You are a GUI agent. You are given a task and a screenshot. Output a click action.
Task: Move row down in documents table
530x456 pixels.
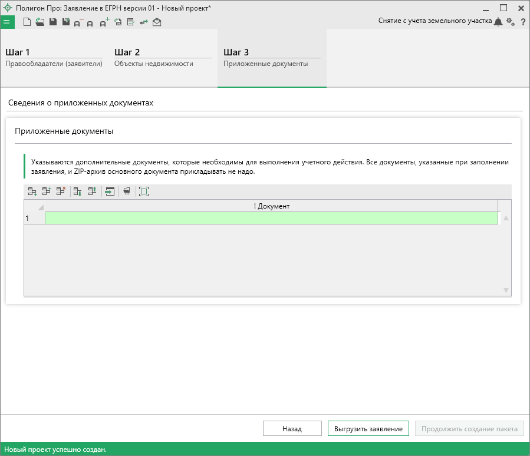(x=78, y=191)
